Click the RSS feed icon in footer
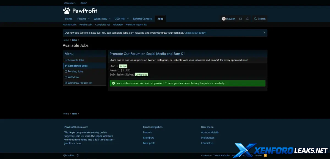Screen dimensions: 330x159 click(x=265, y=155)
